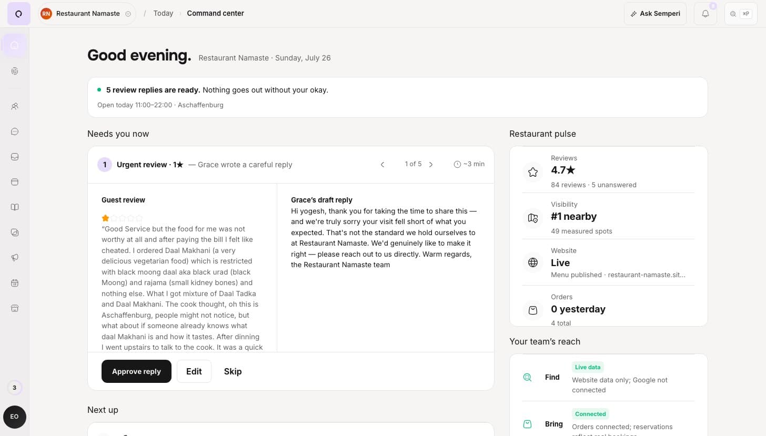Open search with the ⌘P shortcut button
This screenshot has width=766, height=436.
[x=741, y=14]
